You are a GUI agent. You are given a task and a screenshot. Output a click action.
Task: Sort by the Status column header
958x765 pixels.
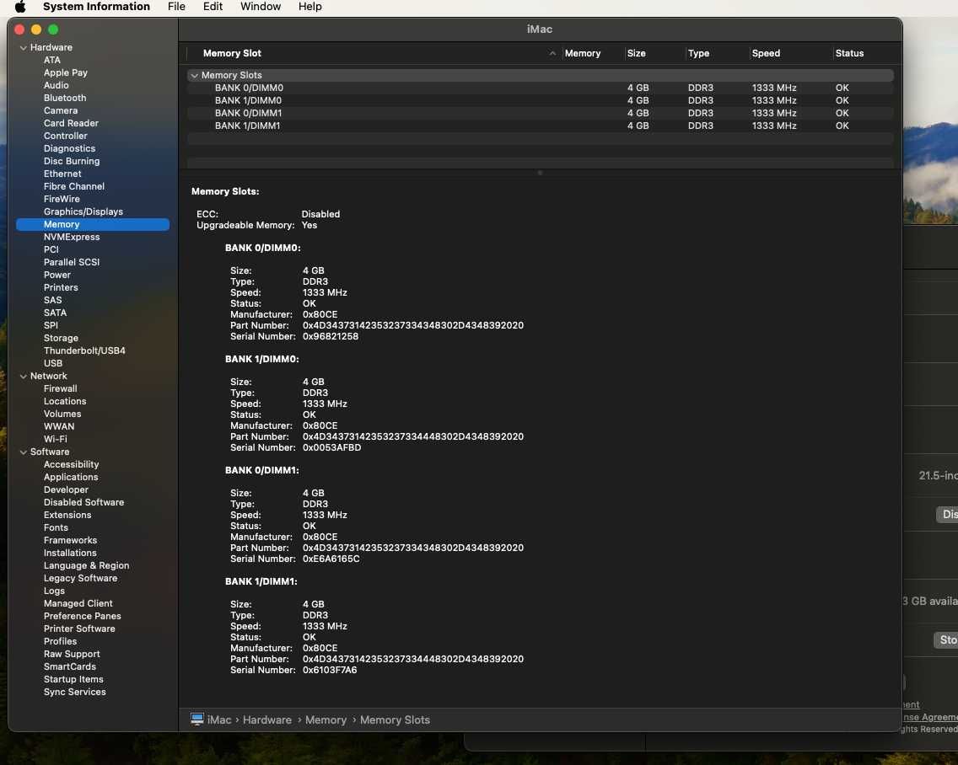coord(849,53)
